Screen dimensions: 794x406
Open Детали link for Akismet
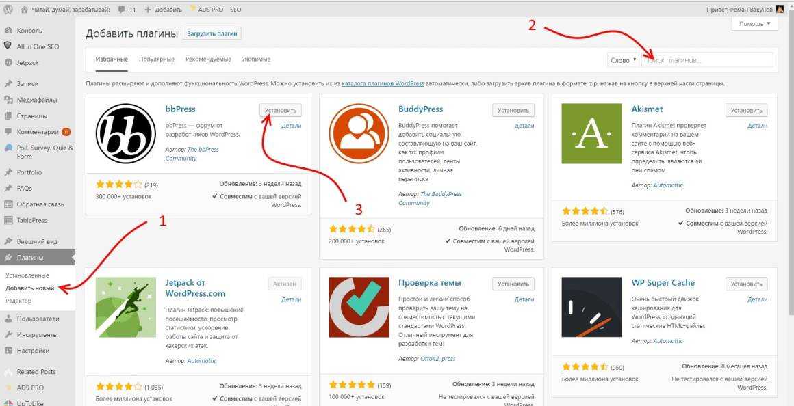pos(757,126)
